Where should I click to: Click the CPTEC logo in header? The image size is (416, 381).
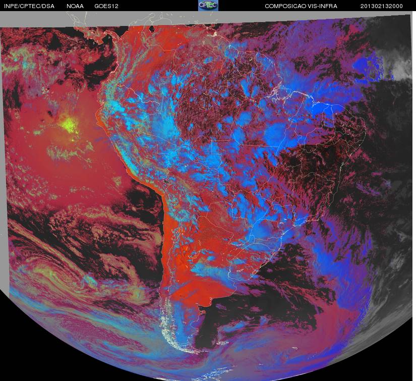(x=208, y=6)
